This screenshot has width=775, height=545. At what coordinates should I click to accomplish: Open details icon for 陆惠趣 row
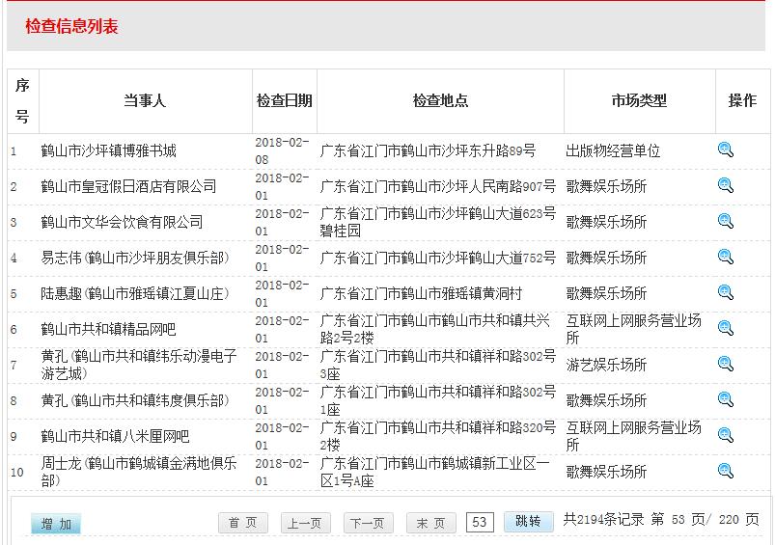tap(726, 292)
